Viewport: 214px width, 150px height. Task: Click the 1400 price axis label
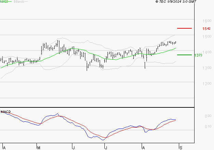[x=207, y=52]
